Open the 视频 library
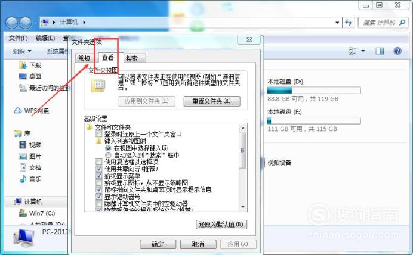The image size is (413, 255). coord(30,145)
